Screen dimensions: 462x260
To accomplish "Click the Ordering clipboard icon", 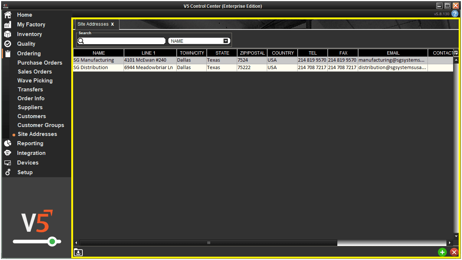I will click(x=7, y=53).
